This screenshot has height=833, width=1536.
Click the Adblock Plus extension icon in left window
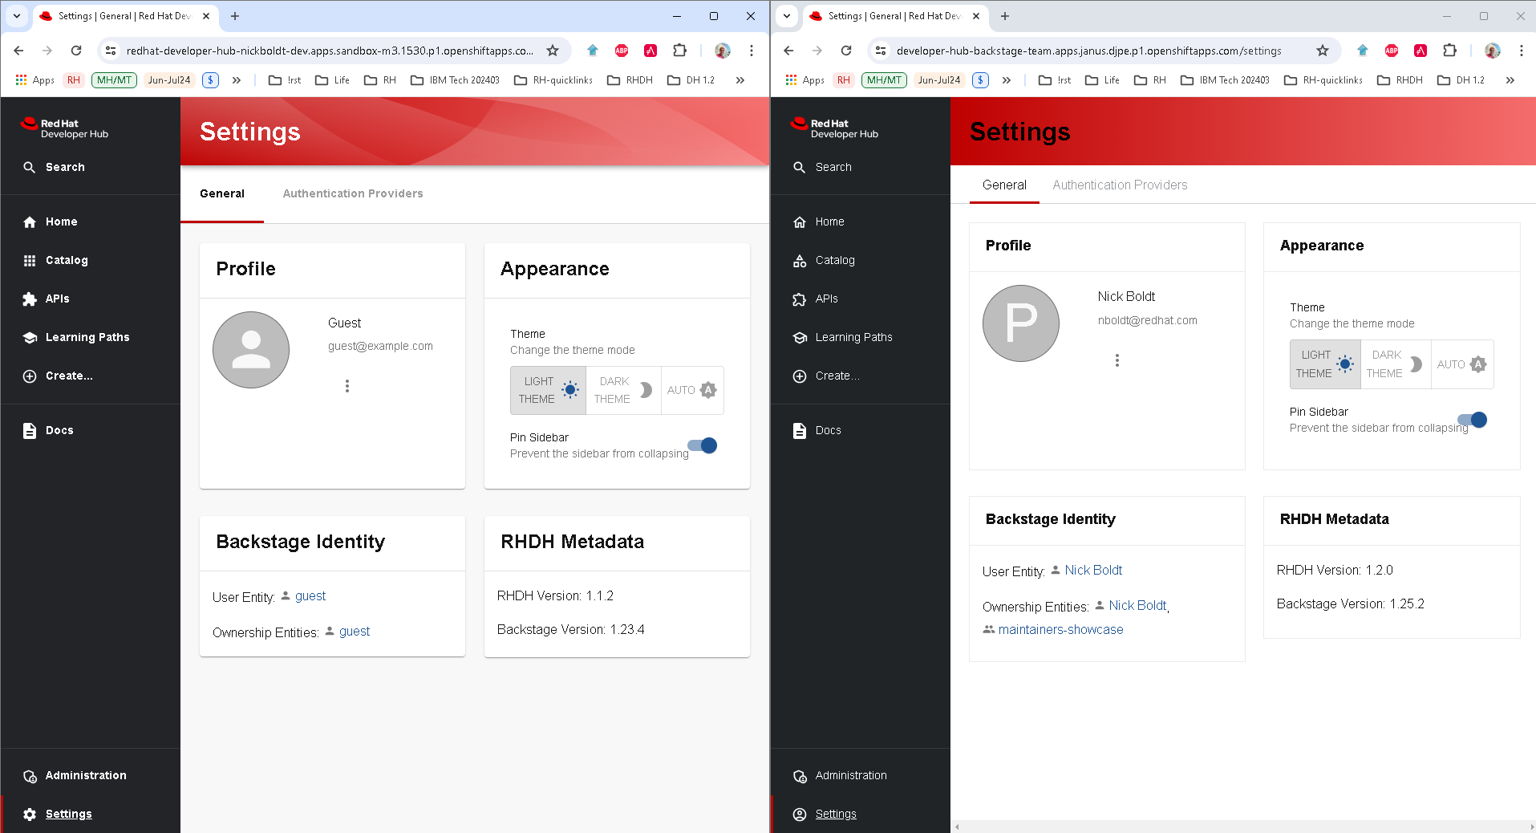[622, 51]
